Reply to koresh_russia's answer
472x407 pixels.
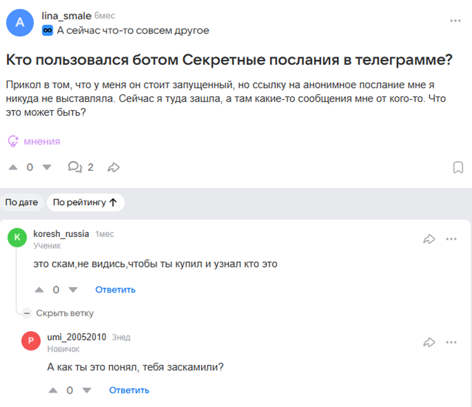tap(115, 290)
